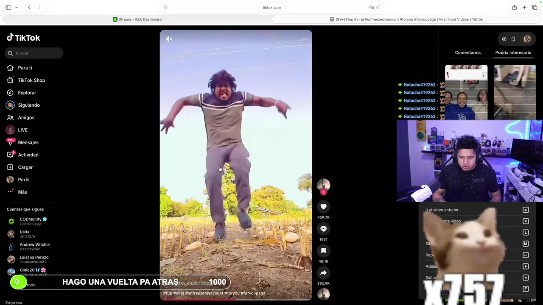Open the sound disc at bottom
The image size is (543, 305).
(323, 294)
